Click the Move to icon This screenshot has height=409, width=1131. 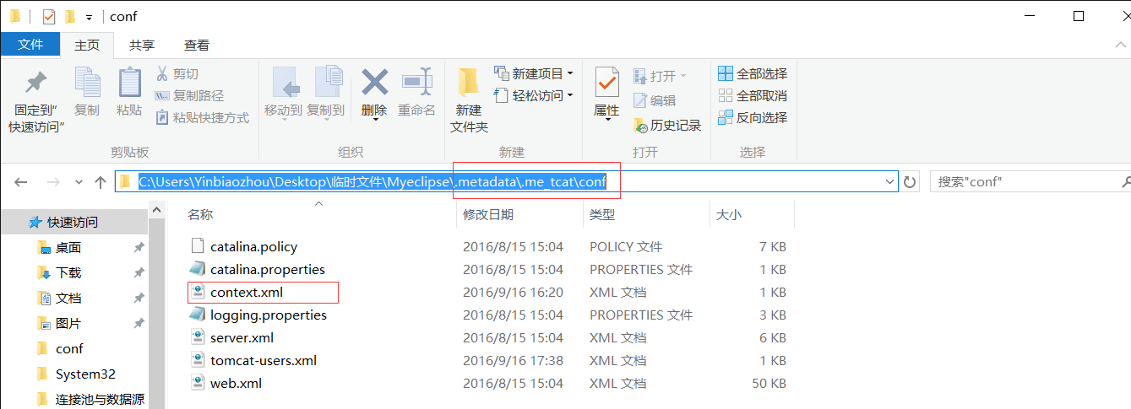285,82
